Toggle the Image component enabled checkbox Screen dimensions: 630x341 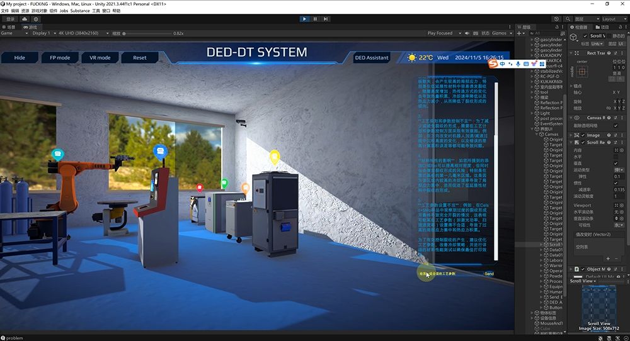tap(581, 135)
